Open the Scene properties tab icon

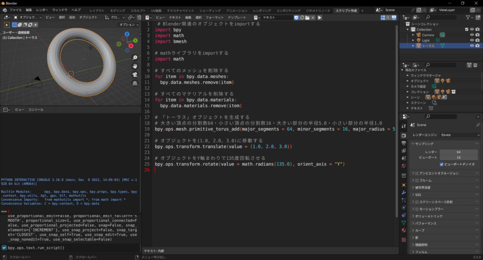click(404, 158)
